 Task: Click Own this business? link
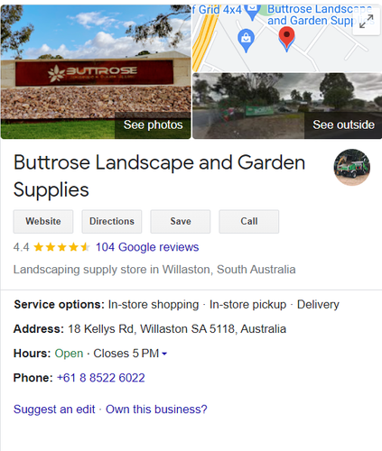pos(156,410)
